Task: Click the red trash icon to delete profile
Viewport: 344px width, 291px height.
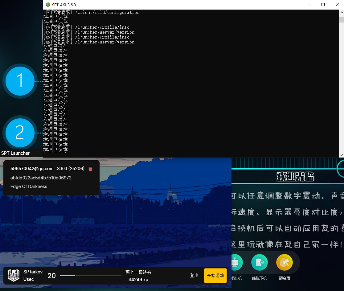Action: [x=90, y=169]
